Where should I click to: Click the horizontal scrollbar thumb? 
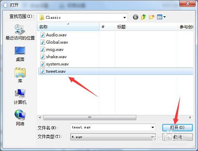pyautogui.click(x=90, y=117)
